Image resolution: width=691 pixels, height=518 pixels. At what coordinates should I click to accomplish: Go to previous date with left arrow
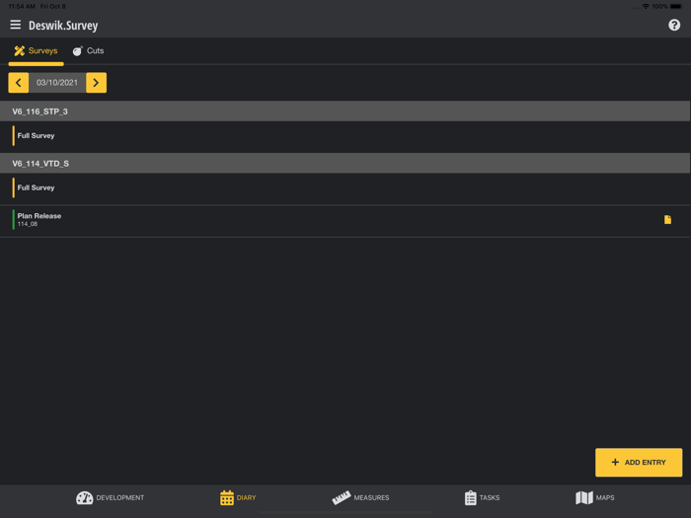pos(19,83)
